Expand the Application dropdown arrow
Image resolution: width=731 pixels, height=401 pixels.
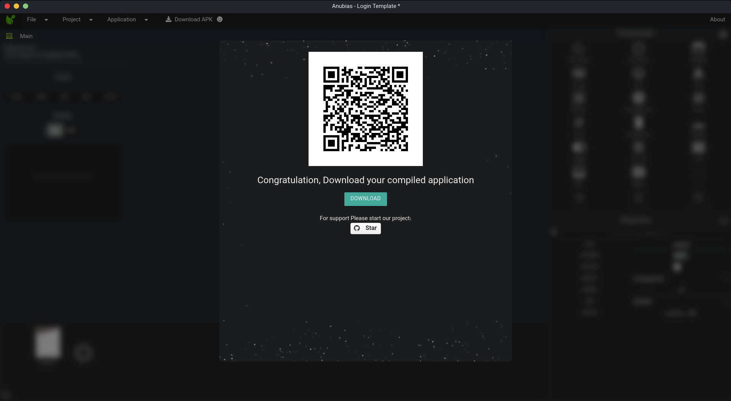(x=146, y=20)
